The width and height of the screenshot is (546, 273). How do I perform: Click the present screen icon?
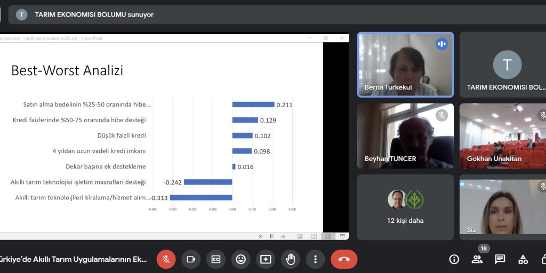266,259
